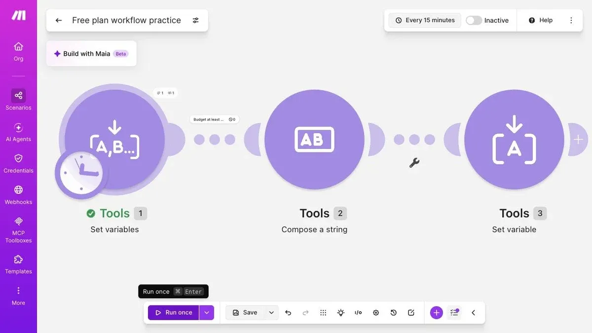Click Build with Maia

click(91, 54)
